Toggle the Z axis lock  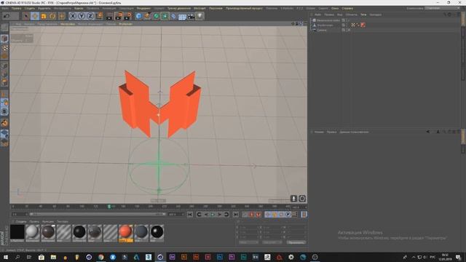point(90,16)
